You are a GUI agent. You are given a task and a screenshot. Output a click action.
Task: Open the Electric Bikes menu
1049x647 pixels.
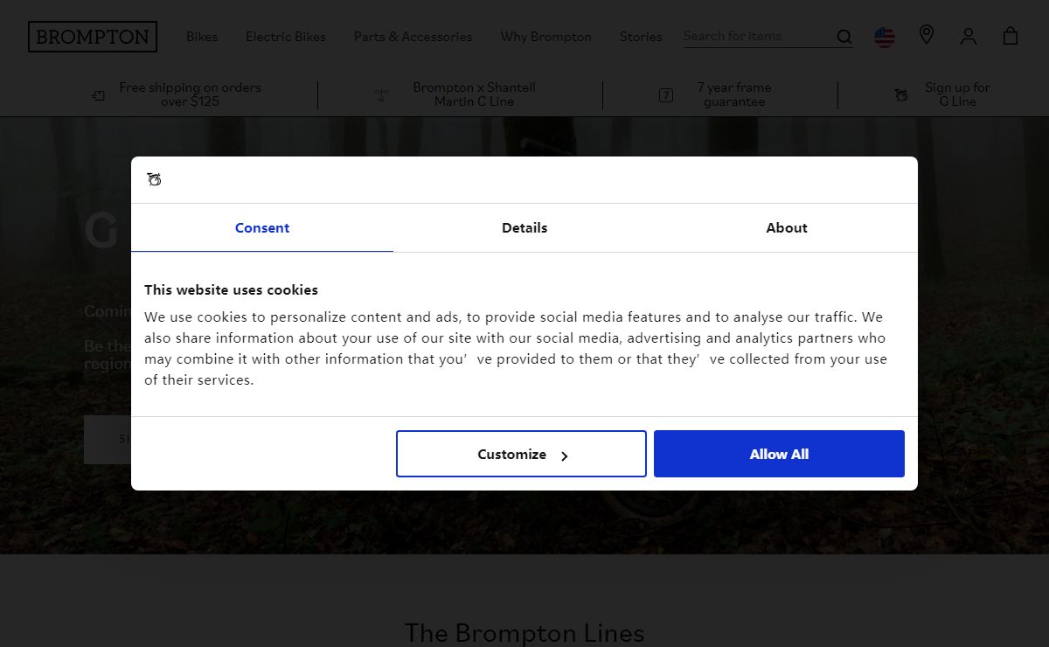(x=286, y=37)
